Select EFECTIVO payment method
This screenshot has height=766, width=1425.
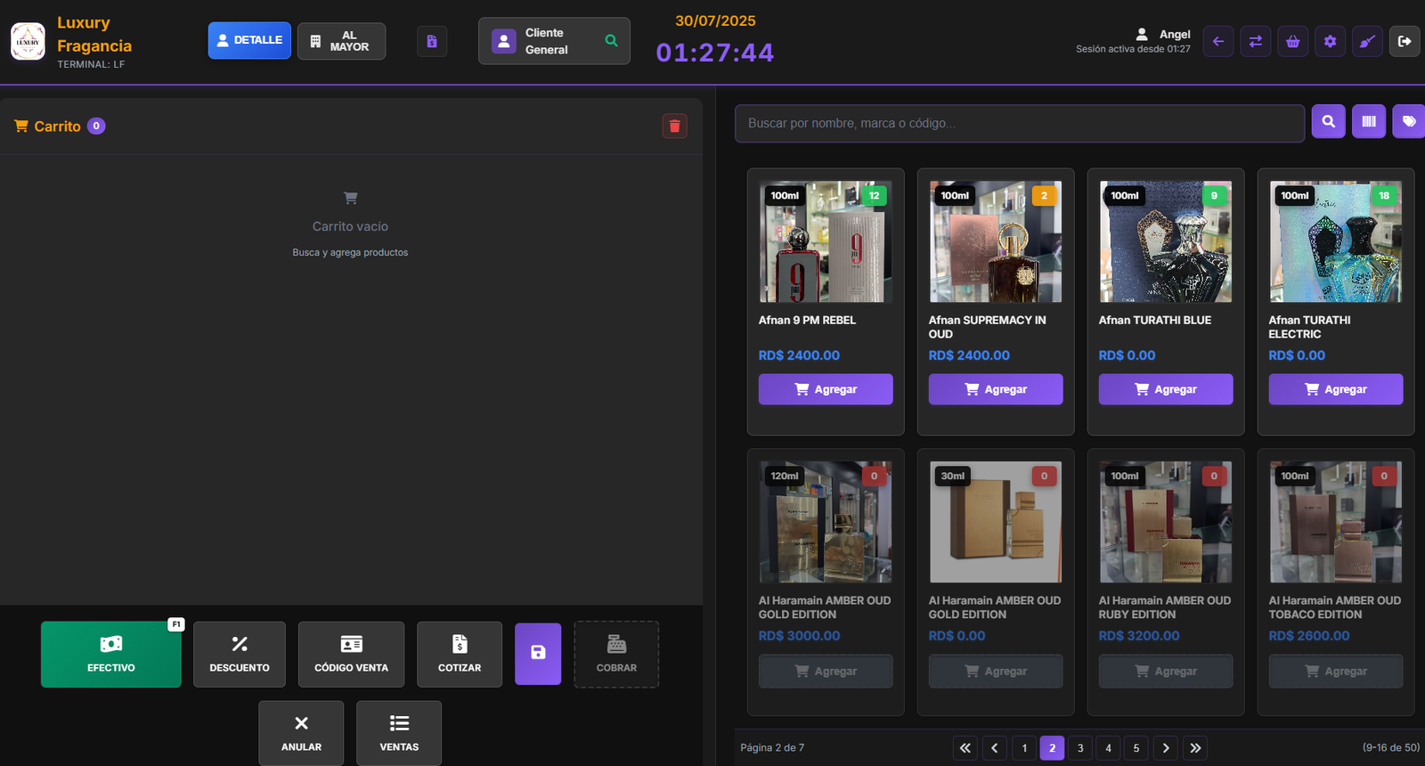(x=111, y=655)
